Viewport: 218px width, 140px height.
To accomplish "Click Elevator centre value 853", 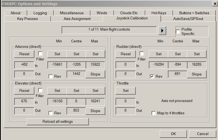I will pyautogui.click(x=76, y=111).
